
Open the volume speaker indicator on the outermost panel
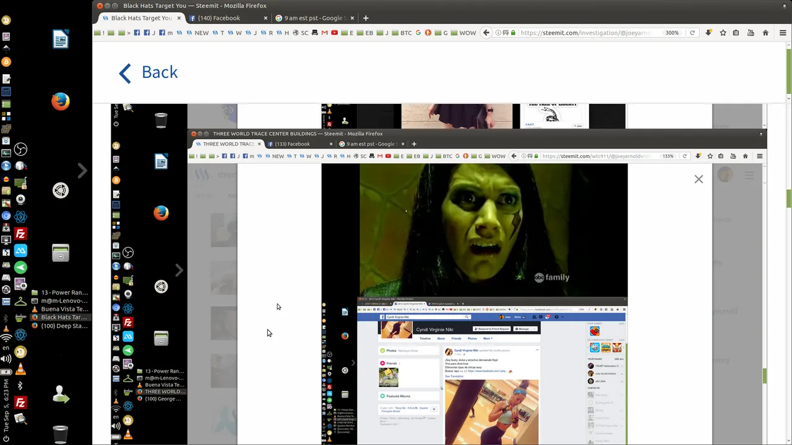(x=6, y=358)
